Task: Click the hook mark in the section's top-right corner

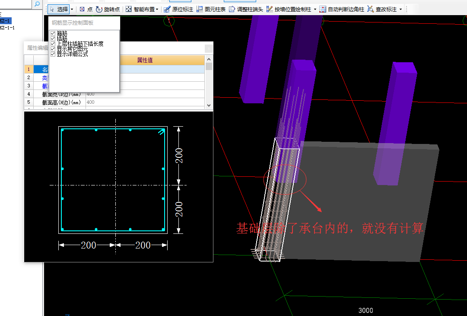Action: pyautogui.click(x=161, y=132)
